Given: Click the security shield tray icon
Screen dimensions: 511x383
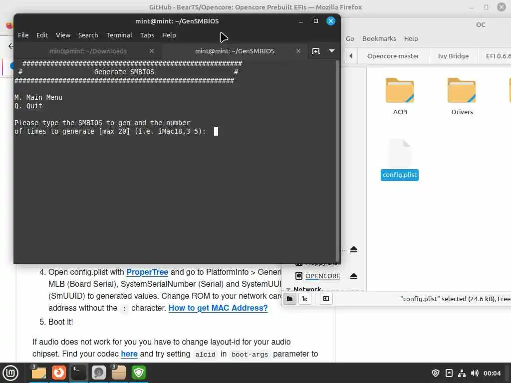Looking at the screenshot, I should (x=435, y=373).
